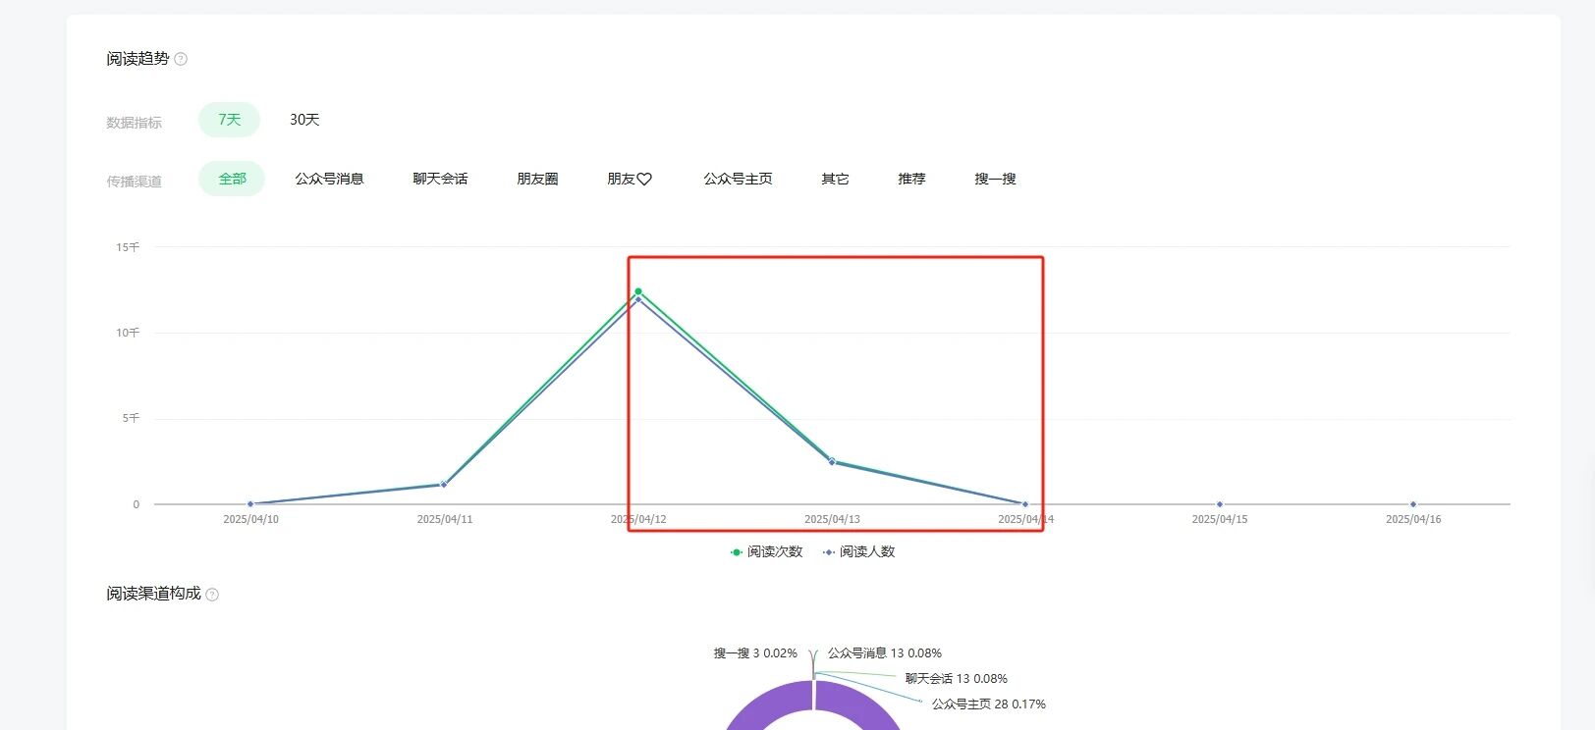This screenshot has width=1595, height=730.
Task: Click data point at 2025/04/16
Action: 1413,504
